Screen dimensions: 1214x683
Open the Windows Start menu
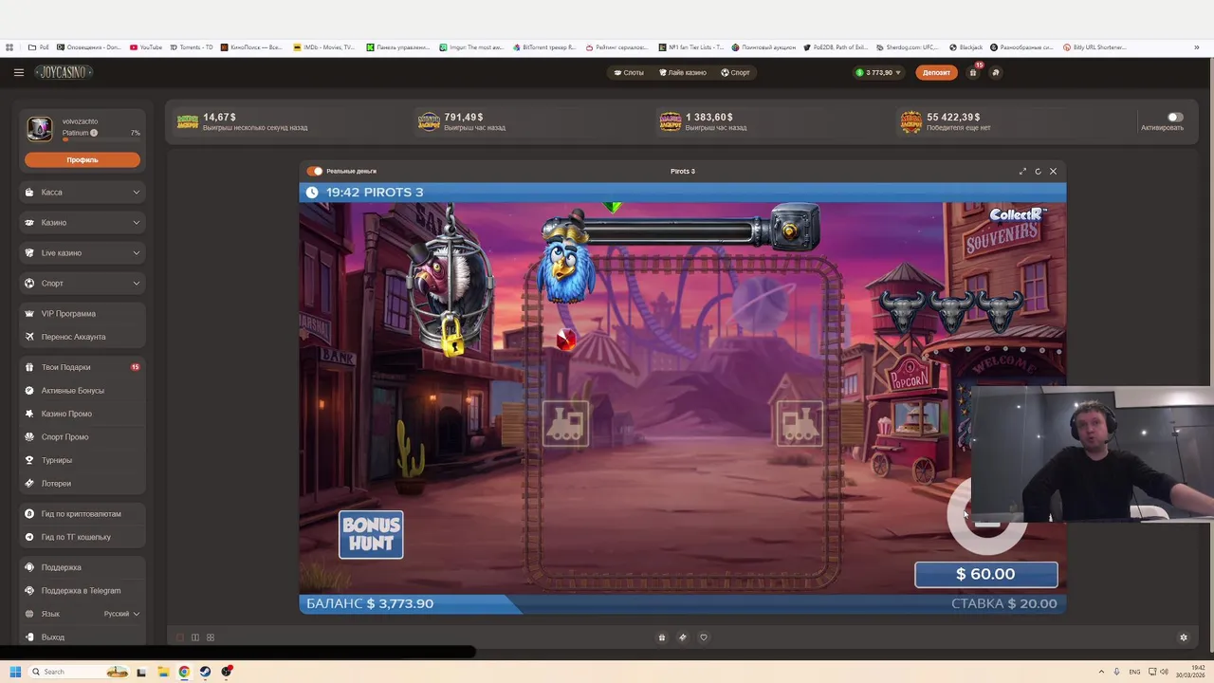(x=15, y=672)
